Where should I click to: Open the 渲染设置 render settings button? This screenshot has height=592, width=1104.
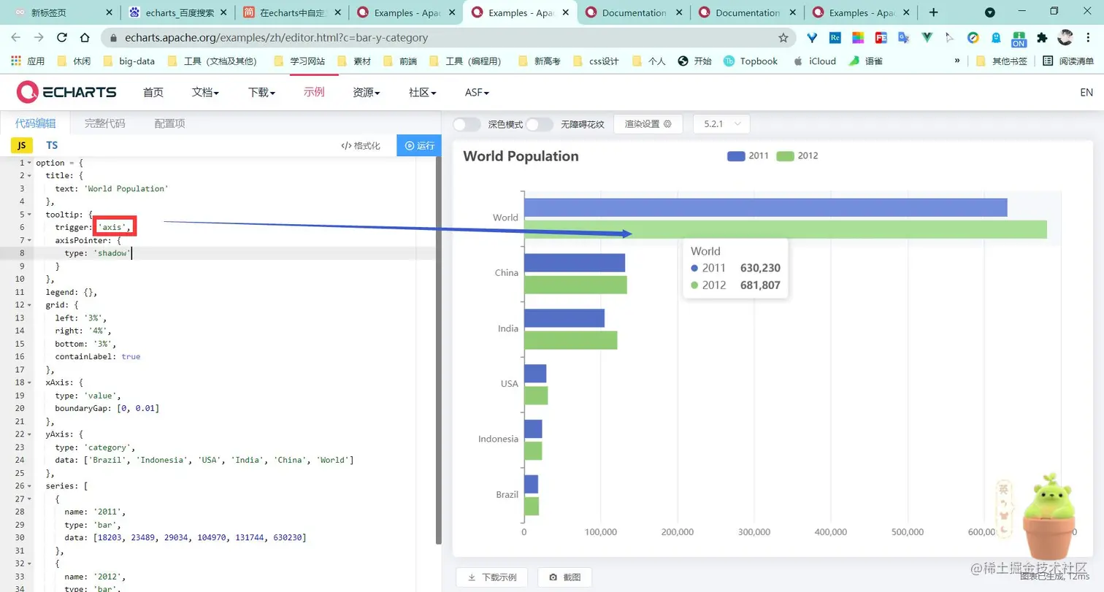pyautogui.click(x=648, y=124)
